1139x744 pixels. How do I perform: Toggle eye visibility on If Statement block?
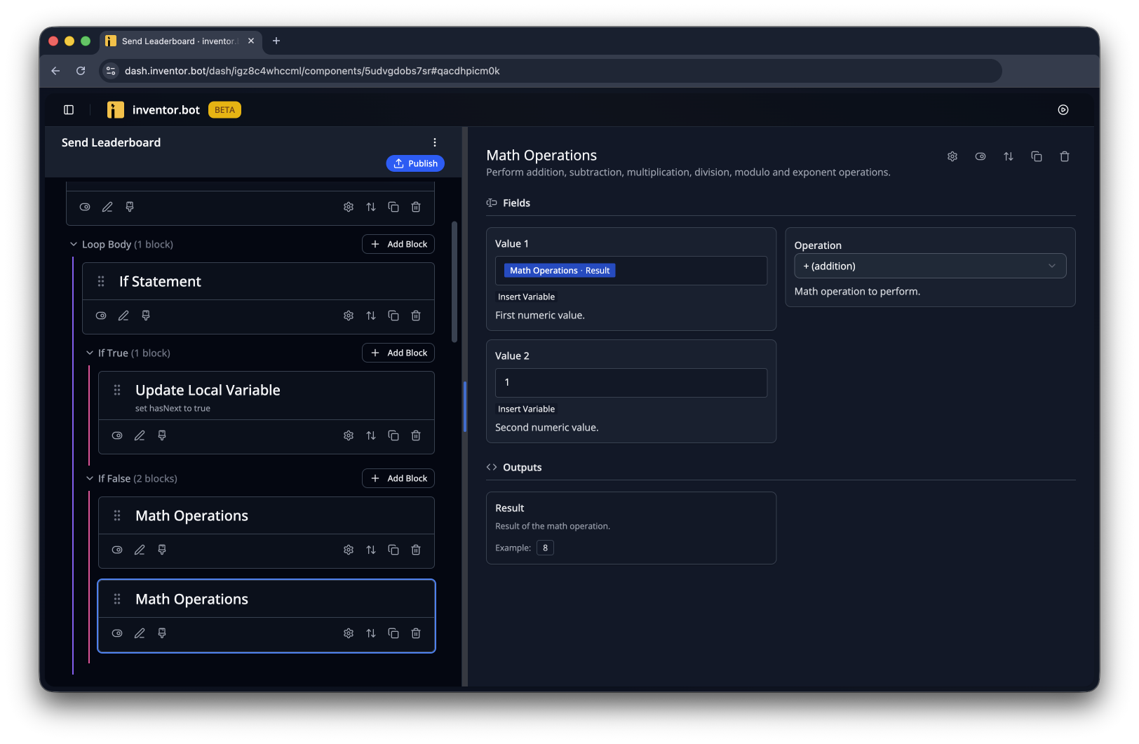pyautogui.click(x=101, y=316)
